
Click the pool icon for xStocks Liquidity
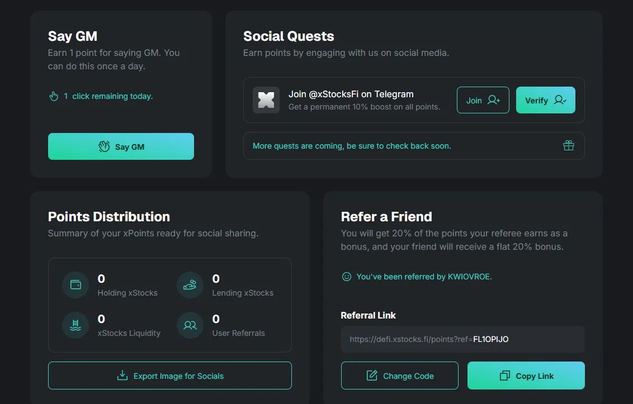[x=75, y=325]
